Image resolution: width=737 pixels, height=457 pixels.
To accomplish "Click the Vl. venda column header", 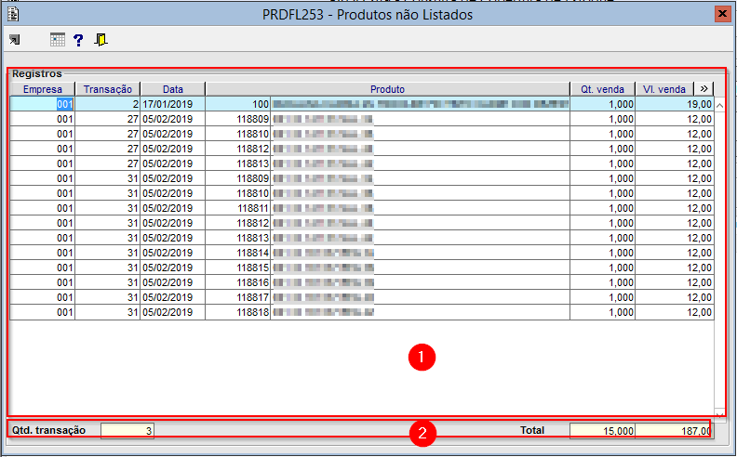I will click(664, 89).
